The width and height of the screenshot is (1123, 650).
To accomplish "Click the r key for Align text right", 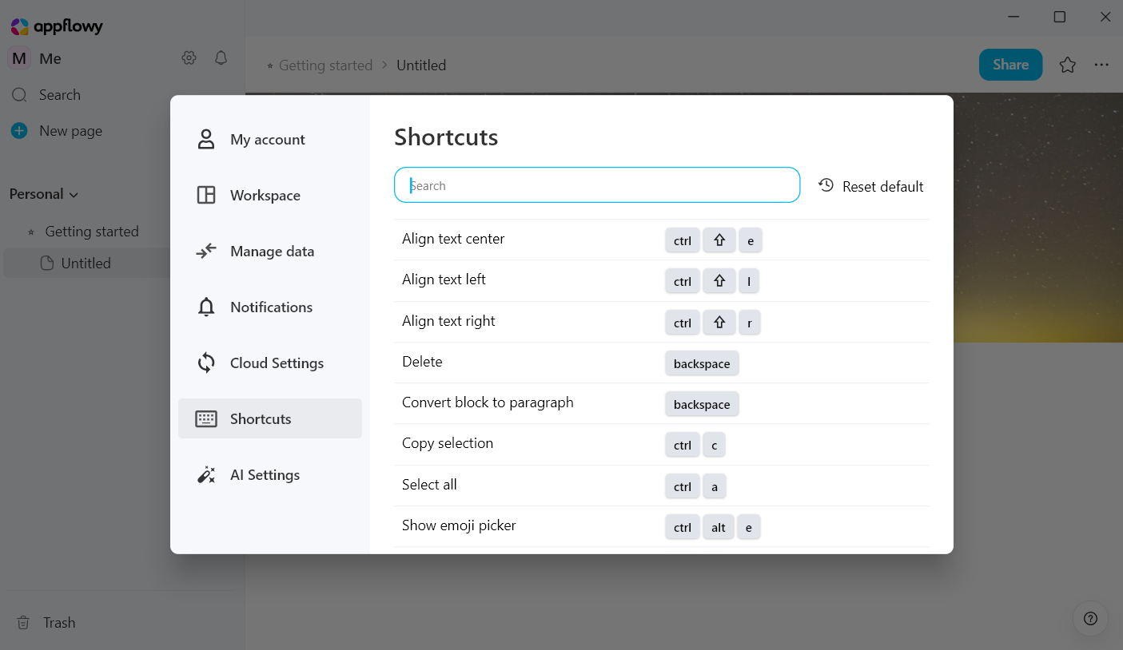I will (x=750, y=323).
